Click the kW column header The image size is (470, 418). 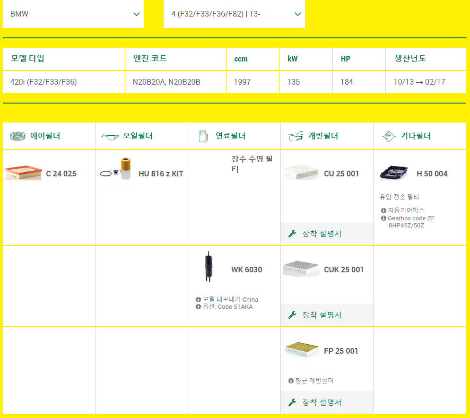pyautogui.click(x=293, y=59)
